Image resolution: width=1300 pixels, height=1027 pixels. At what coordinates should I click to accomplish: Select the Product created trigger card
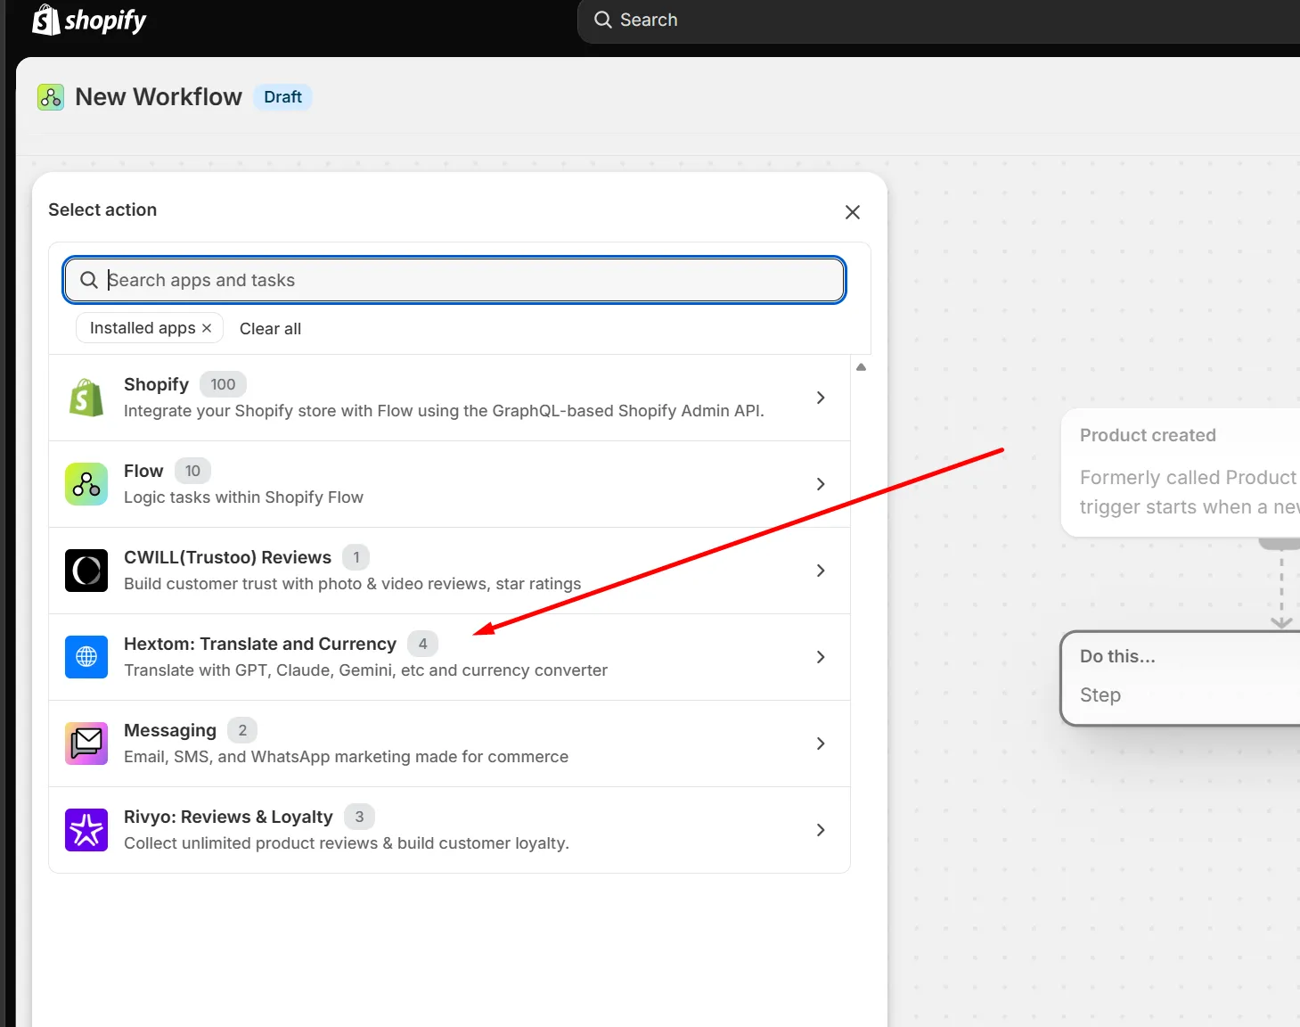click(1181, 472)
